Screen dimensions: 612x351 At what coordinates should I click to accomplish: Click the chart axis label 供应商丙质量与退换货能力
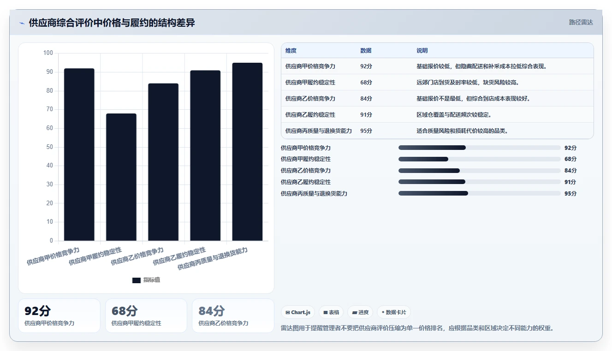coord(213,258)
